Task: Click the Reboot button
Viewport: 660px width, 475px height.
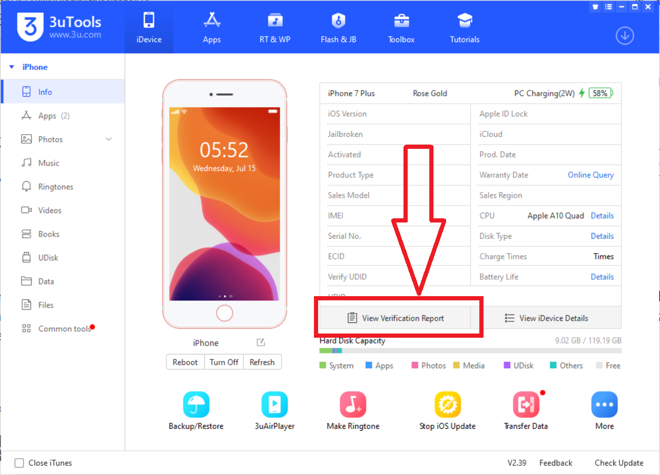Action: [x=185, y=362]
